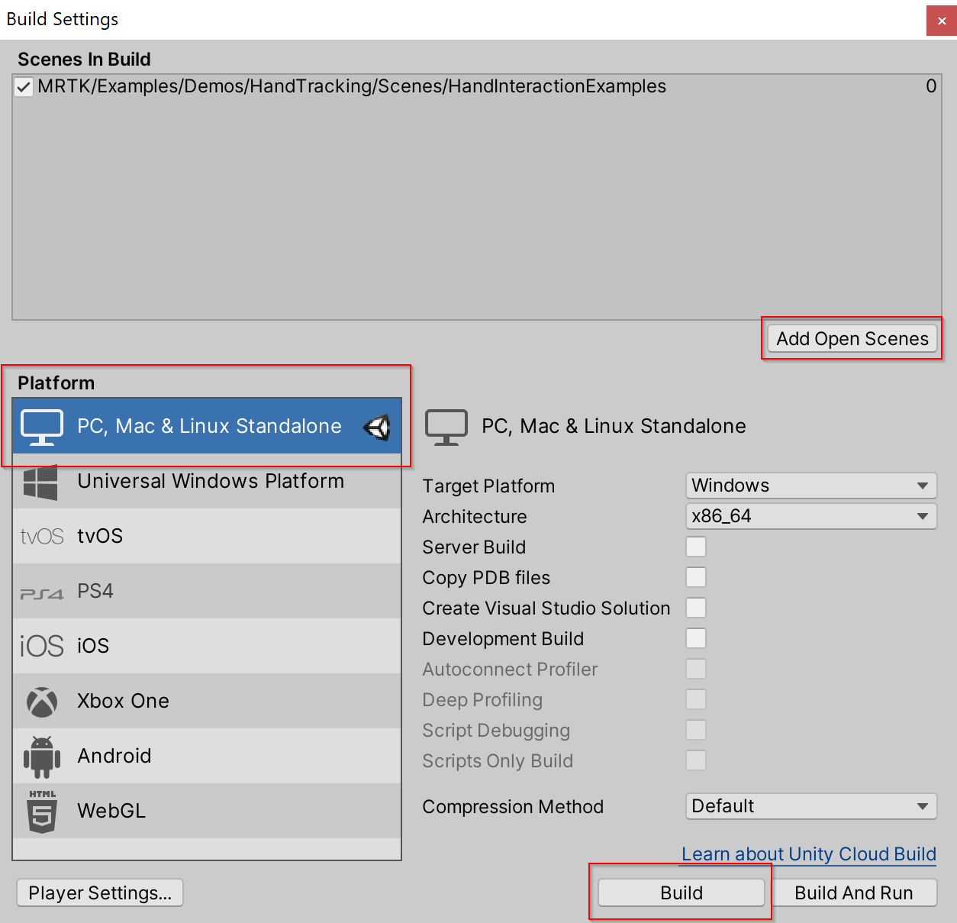Image resolution: width=957 pixels, height=923 pixels.
Task: Click the Build And Run button
Action: click(854, 892)
